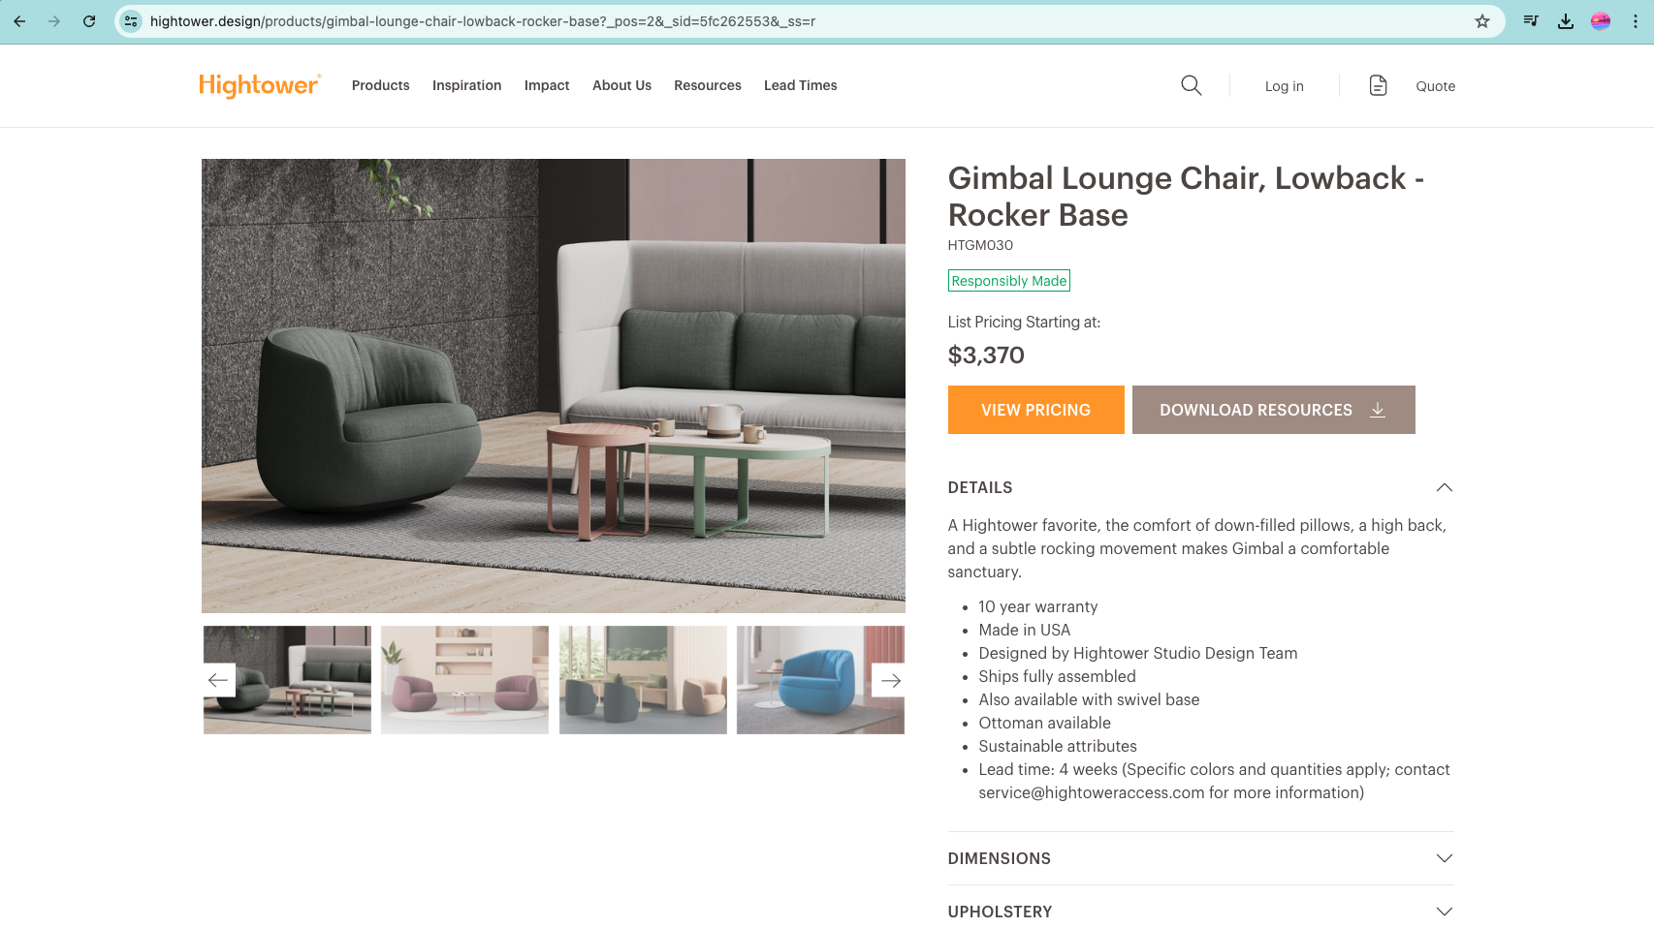1654x928 pixels.
Task: Open the site search magnifier icon
Action: pos(1192,85)
